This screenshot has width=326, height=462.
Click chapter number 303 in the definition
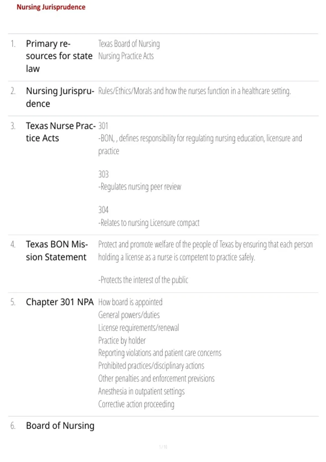click(103, 174)
